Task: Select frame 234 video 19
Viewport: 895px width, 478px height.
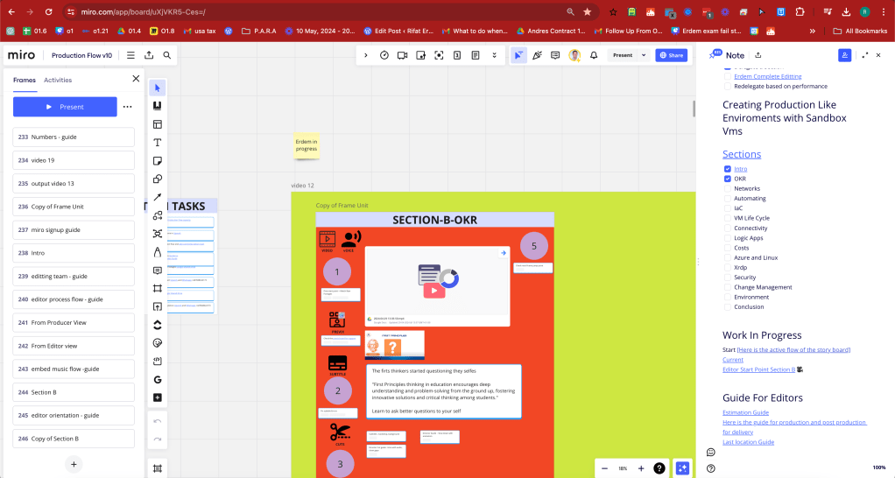Action: point(74,160)
